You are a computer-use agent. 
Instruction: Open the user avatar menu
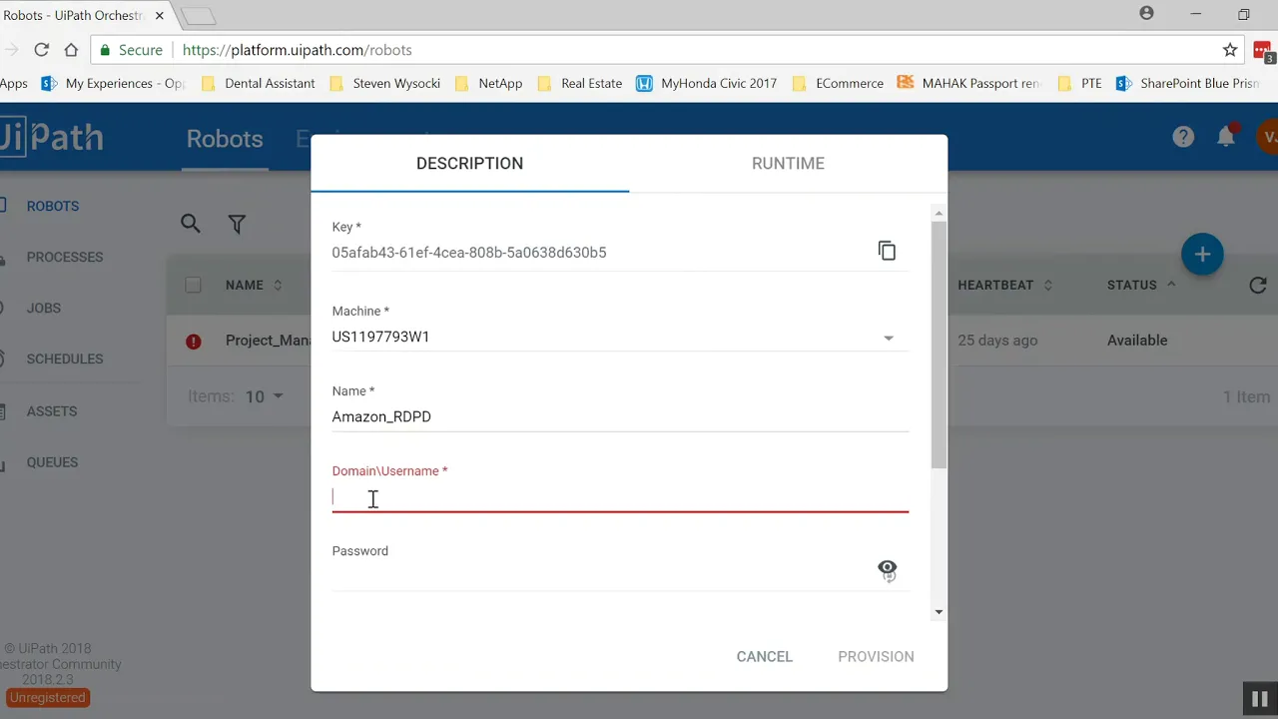coord(1267,138)
